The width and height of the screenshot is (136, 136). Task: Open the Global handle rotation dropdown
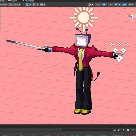pos(15,5)
